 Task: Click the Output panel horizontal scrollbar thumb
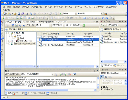click(x=38, y=90)
